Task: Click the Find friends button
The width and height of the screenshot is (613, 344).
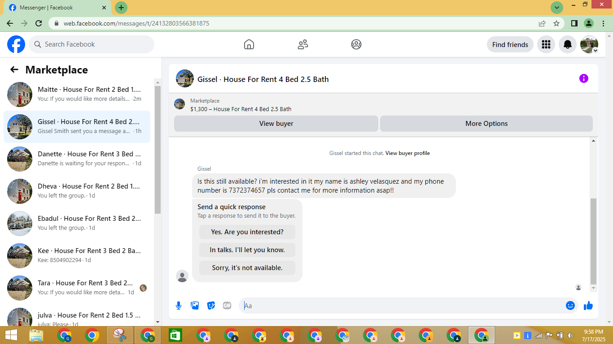Action: [510, 44]
